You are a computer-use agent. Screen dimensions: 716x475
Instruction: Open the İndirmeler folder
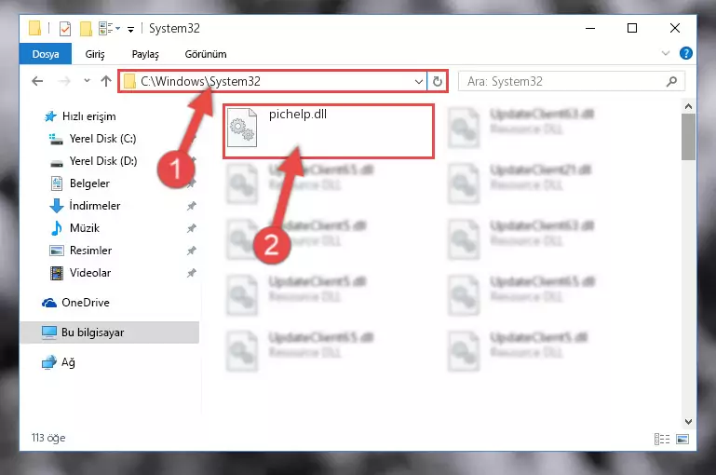[x=95, y=206]
